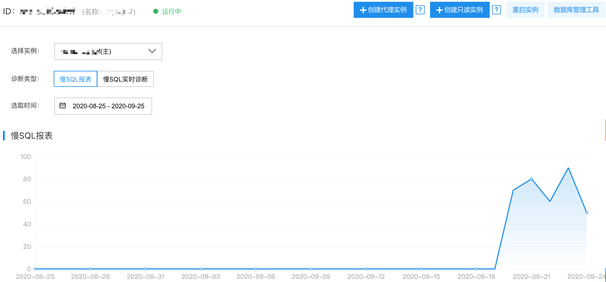606x282 pixels.
Task: Click the last chart data point at 50
Action: tap(587, 213)
